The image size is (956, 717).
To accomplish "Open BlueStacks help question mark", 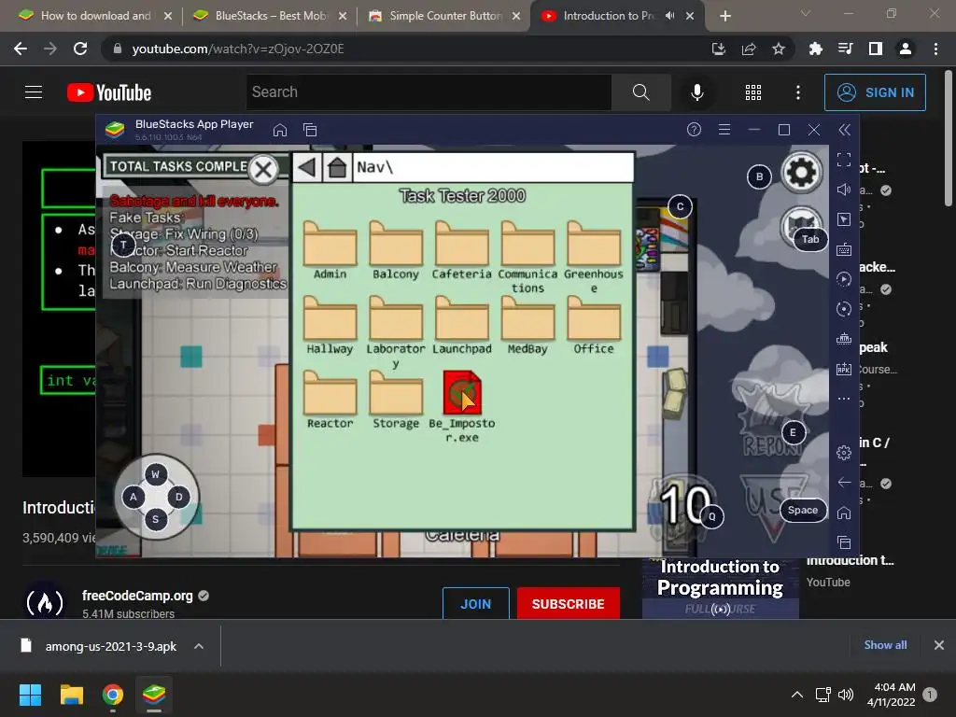I will 694,129.
